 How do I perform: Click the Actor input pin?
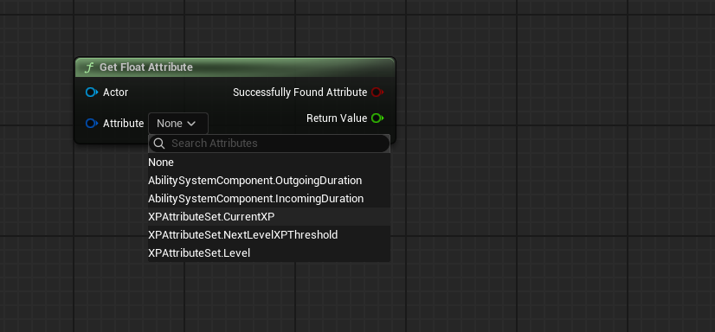92,93
